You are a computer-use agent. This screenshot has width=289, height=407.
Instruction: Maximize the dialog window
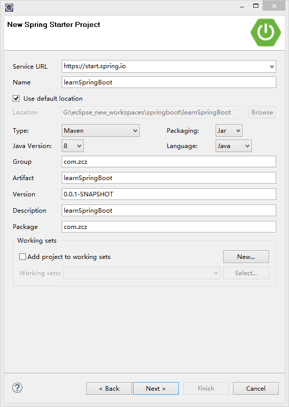pyautogui.click(x=256, y=6)
